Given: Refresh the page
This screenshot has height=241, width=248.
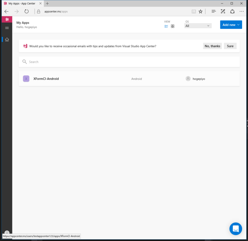Looking at the screenshot, I should tap(26, 11).
